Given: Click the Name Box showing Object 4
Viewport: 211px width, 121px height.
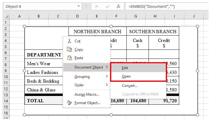Looking at the screenshot, I should click(39, 6).
